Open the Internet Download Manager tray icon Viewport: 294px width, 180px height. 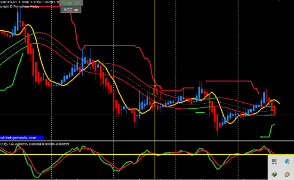pyautogui.click(x=274, y=174)
